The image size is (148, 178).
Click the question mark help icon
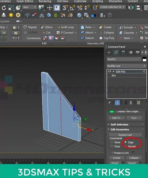(x=110, y=15)
